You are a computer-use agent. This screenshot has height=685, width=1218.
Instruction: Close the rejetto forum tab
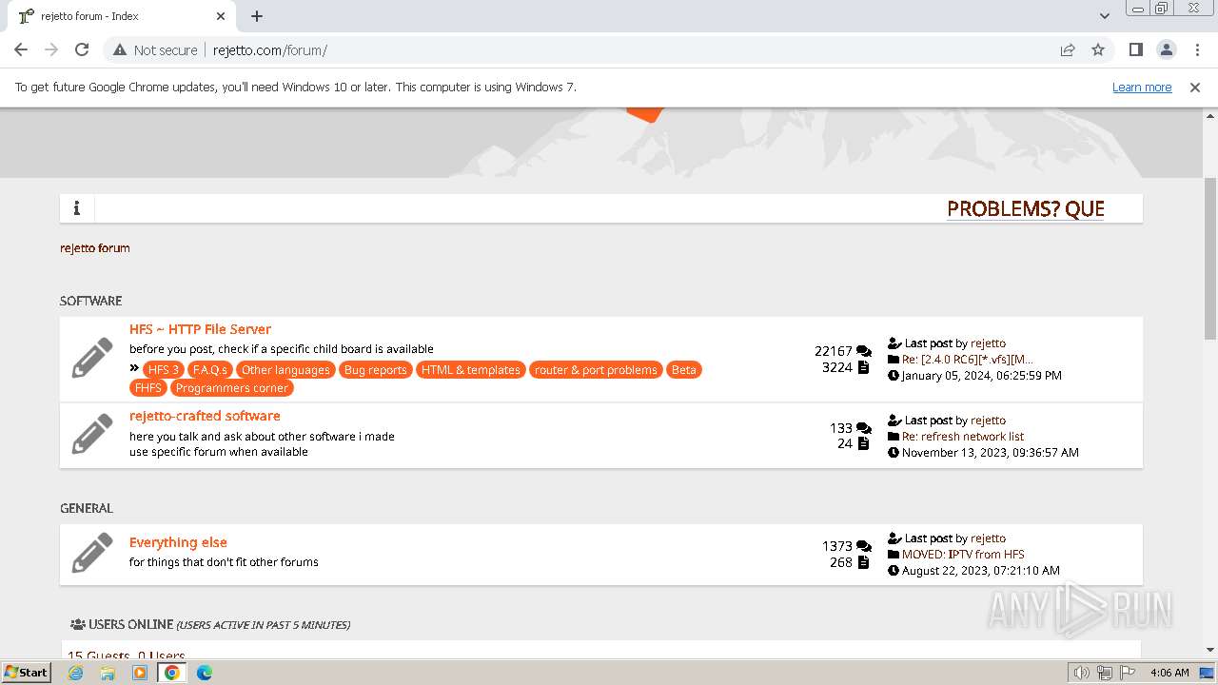221,16
